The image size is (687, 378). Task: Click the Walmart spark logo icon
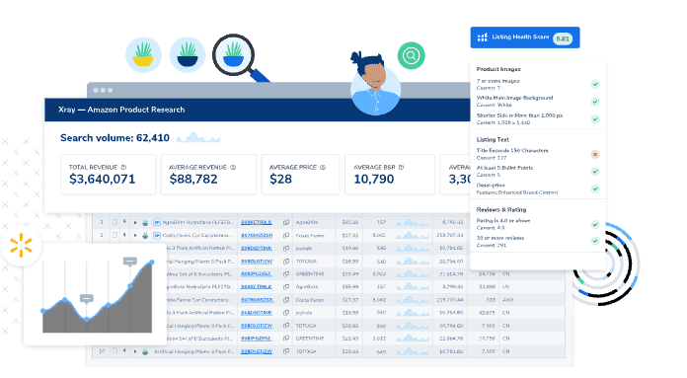click(x=21, y=246)
